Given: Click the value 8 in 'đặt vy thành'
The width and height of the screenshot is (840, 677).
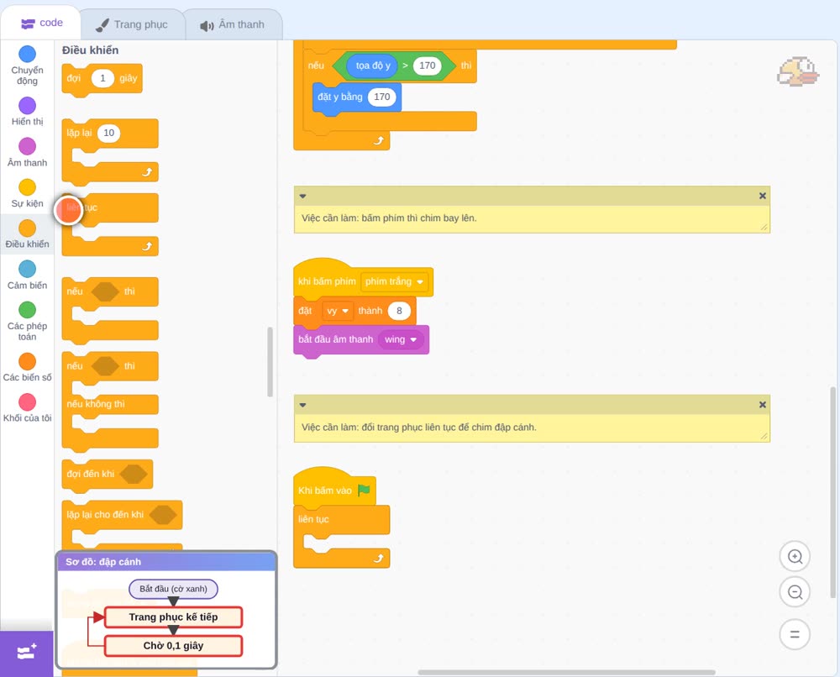Looking at the screenshot, I should [x=399, y=311].
